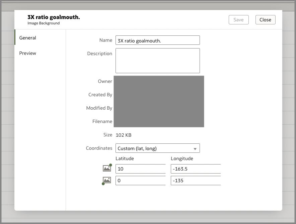The width and height of the screenshot is (296, 224).
Task: Click the latitude field containing 0
Action: click(x=140, y=181)
